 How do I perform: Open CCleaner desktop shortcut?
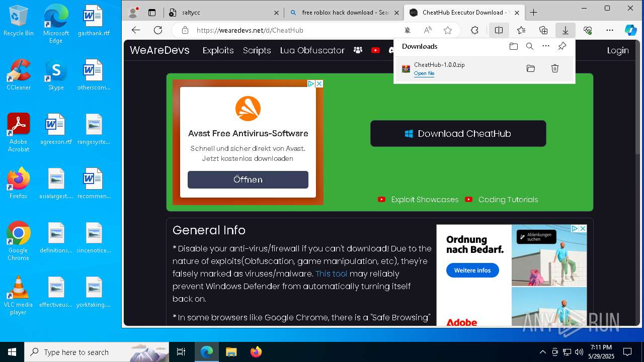point(19,75)
